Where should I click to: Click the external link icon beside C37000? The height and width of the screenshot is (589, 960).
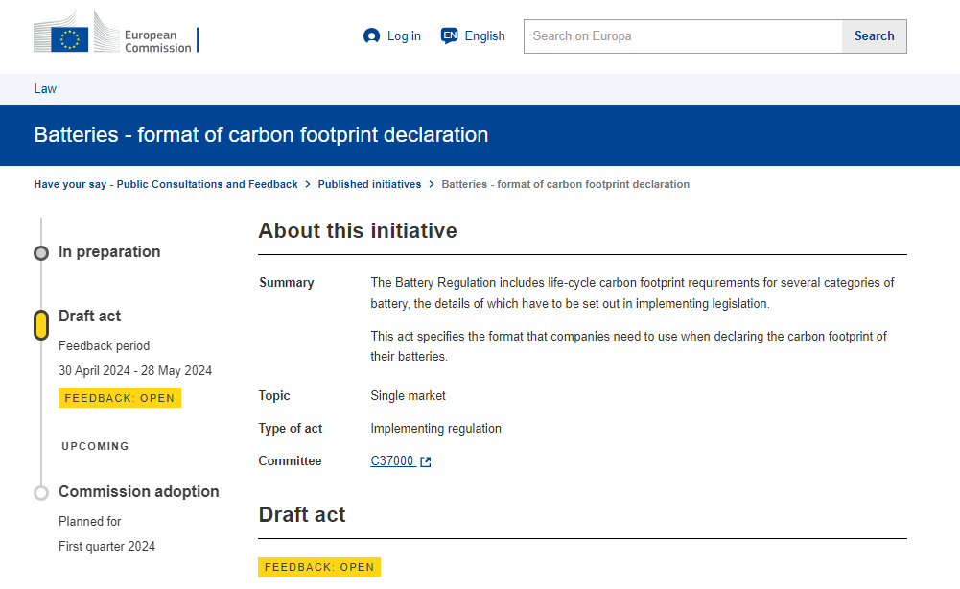(426, 461)
